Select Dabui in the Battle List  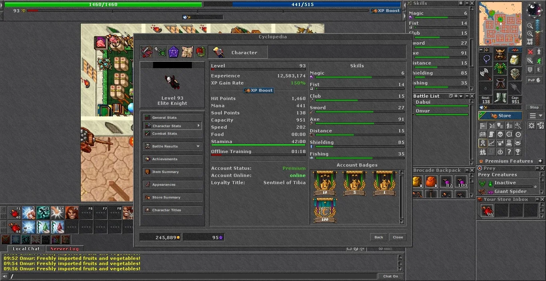tap(441, 103)
